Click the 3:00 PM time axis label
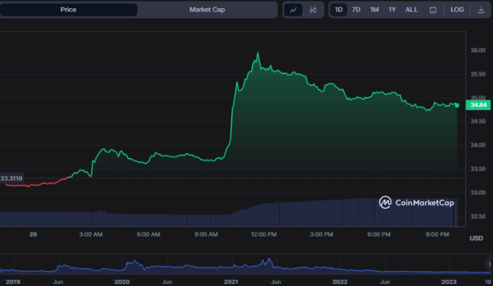493x286 pixels. 321,234
